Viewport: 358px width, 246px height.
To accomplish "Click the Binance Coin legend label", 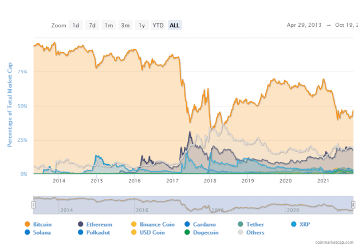I will [157, 225].
